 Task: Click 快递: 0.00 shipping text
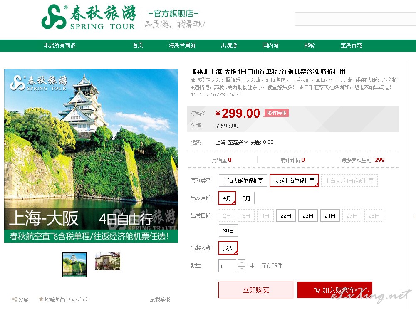tap(262, 142)
